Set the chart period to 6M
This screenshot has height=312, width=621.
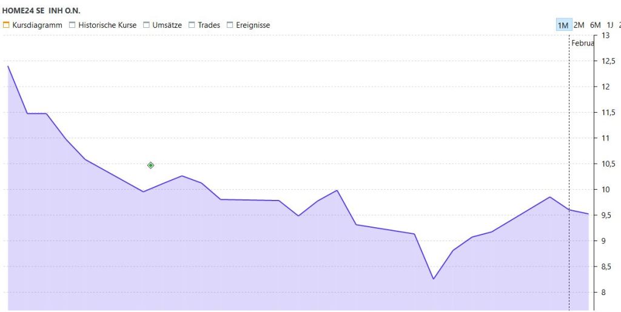pos(595,25)
